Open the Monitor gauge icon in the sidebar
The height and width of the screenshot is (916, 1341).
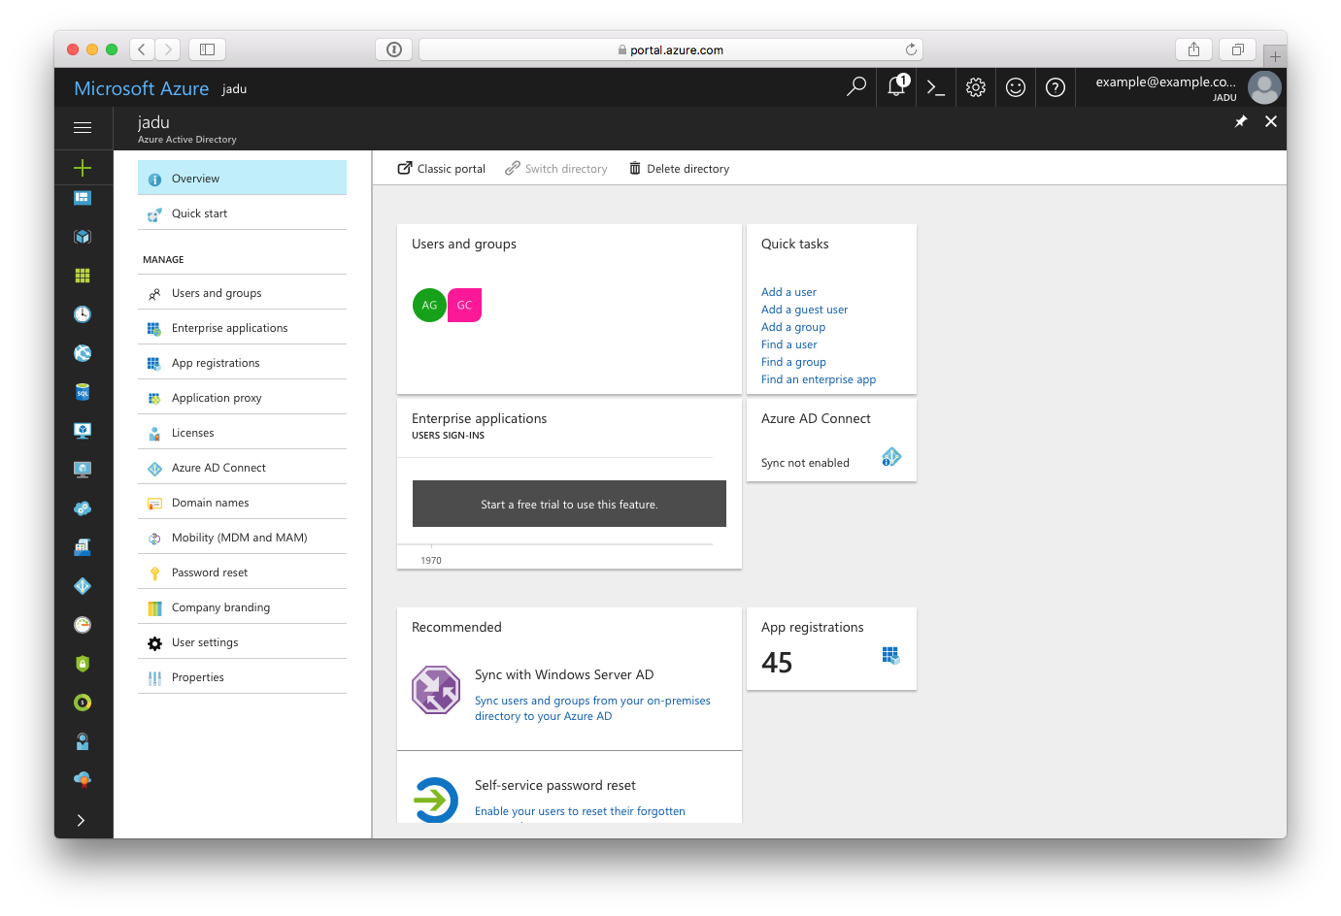tap(83, 625)
